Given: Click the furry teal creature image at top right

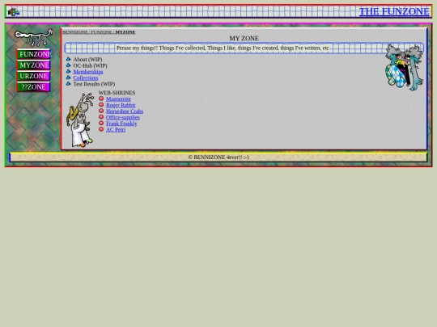Looking at the screenshot, I should point(404,67).
